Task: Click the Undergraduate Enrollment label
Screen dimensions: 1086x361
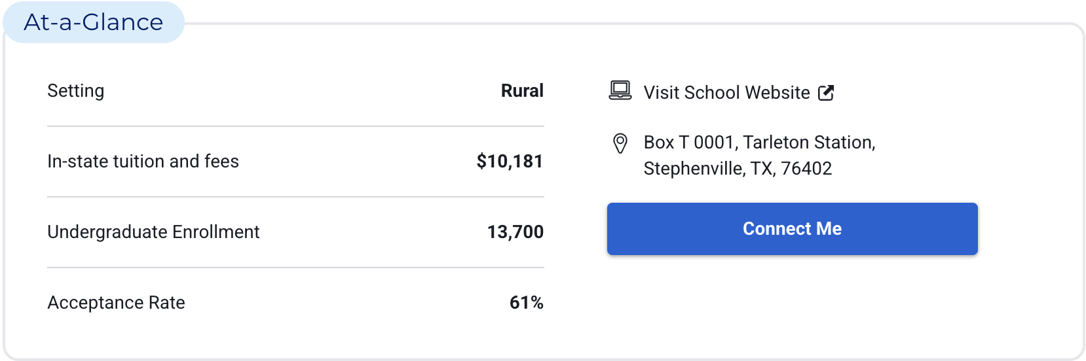Action: click(153, 232)
